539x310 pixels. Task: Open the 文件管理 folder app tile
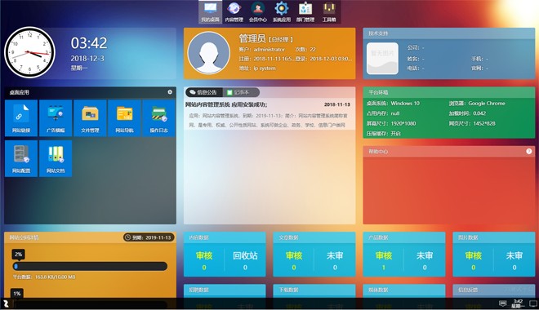90,118
